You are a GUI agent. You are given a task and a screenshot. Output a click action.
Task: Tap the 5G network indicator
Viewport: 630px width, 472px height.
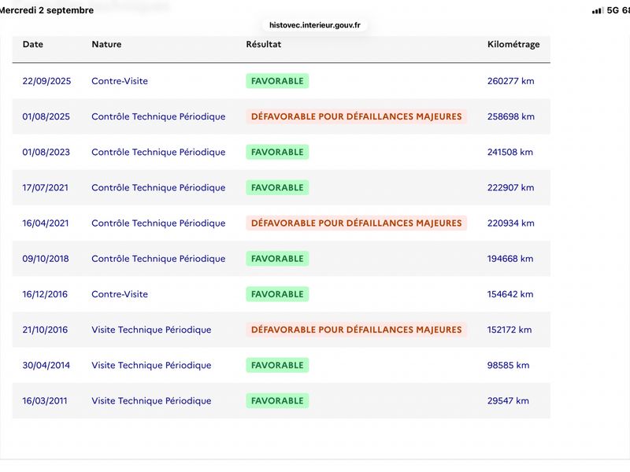click(613, 10)
